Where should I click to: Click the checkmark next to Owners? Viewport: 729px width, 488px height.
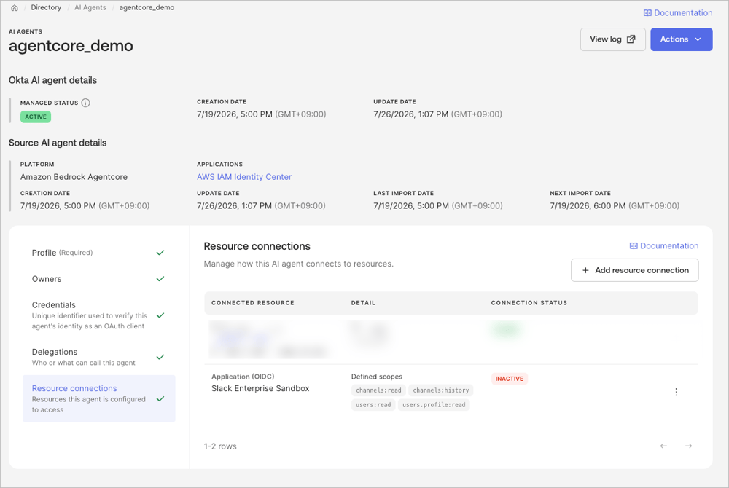pyautogui.click(x=160, y=278)
